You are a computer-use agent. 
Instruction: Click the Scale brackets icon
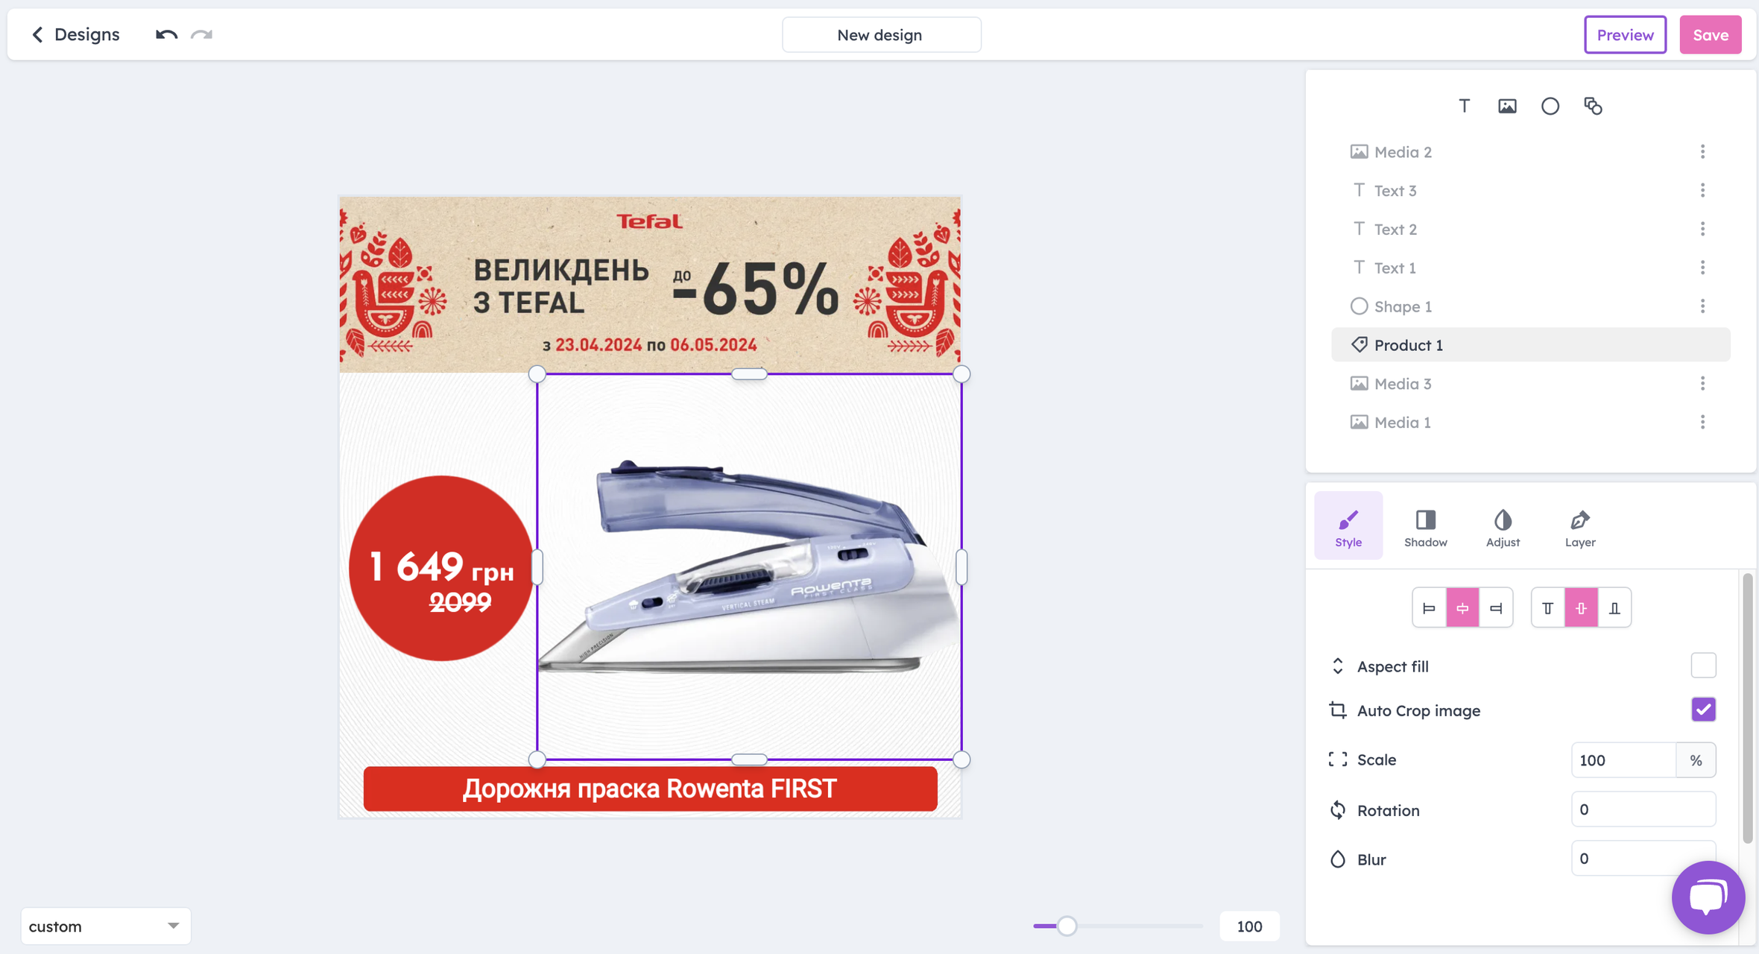1338,759
